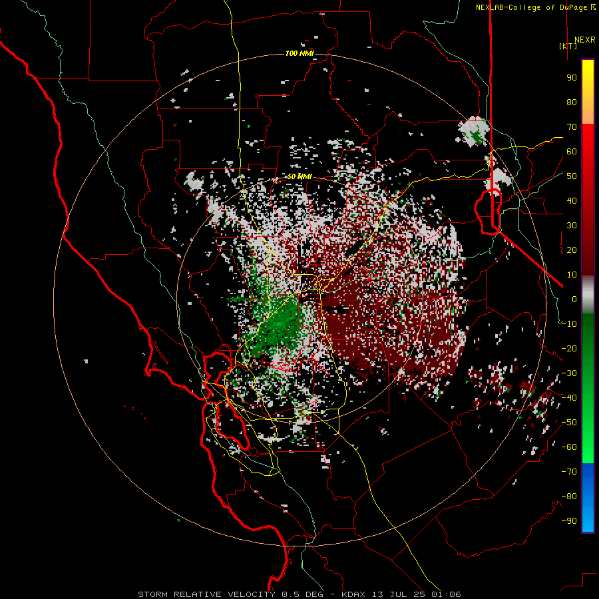599x599 pixels.
Task: Click the bright green -60 color bar segment
Action: tap(588, 451)
